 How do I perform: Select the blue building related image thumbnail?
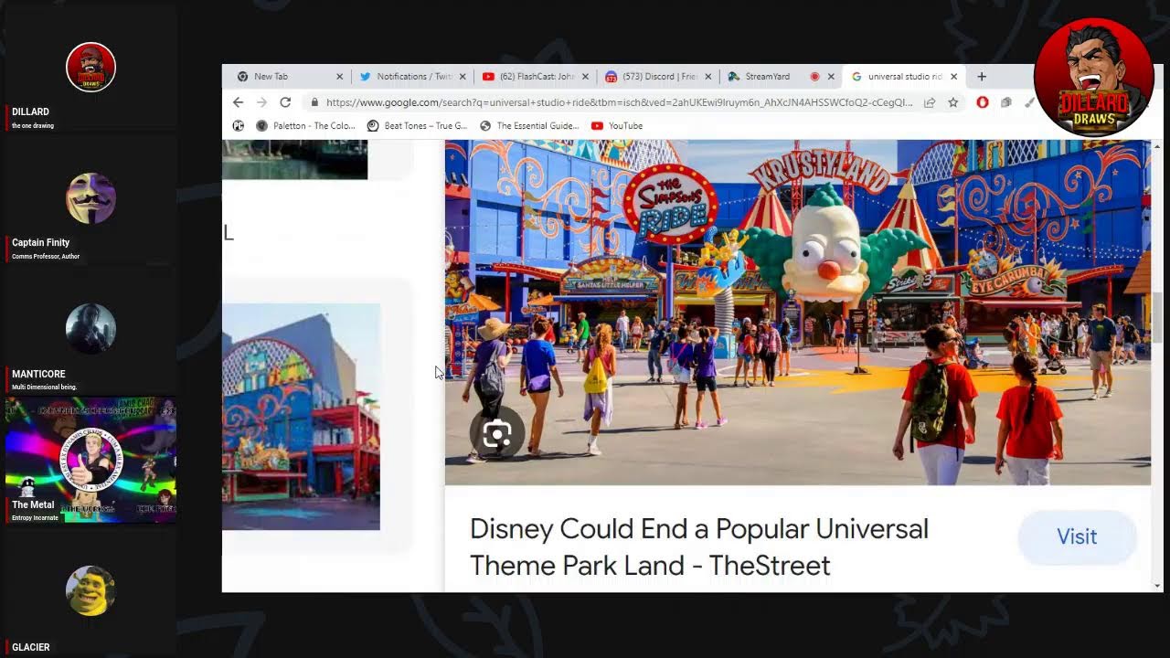pyautogui.click(x=301, y=416)
